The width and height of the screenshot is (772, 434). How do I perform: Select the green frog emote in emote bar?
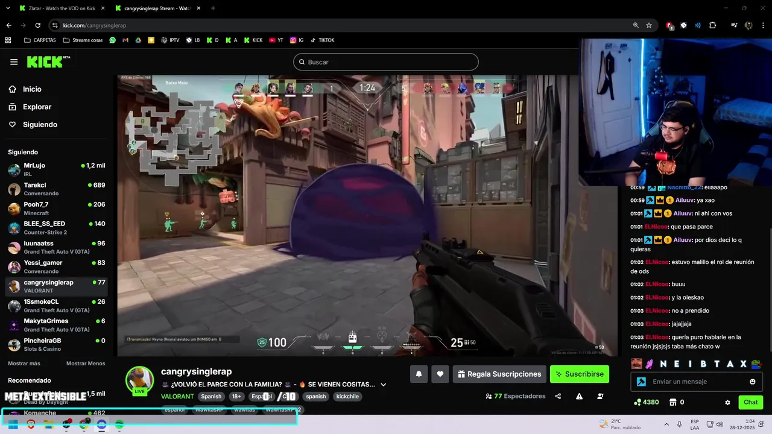[x=757, y=363]
